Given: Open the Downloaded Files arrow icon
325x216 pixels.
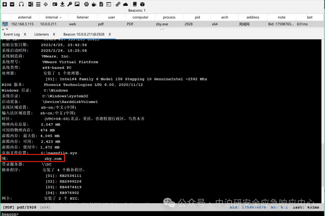Looking at the screenshot, I should [x=62, y=4].
